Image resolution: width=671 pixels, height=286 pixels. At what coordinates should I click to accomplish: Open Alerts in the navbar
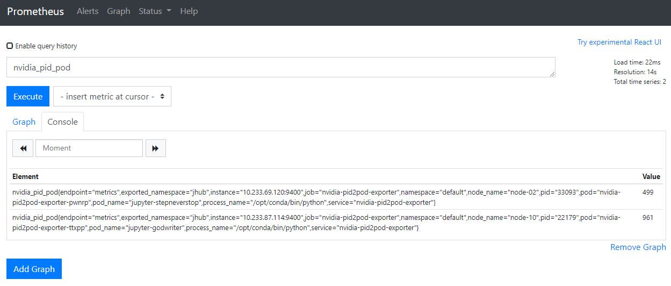(x=88, y=11)
